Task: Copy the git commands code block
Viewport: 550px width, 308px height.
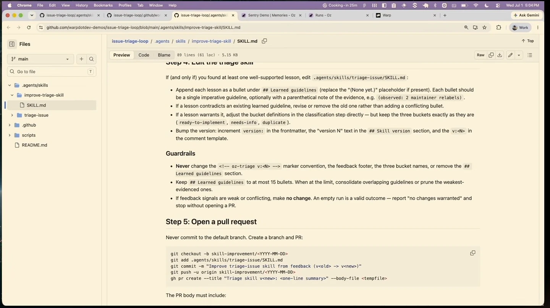Action: pyautogui.click(x=472, y=253)
